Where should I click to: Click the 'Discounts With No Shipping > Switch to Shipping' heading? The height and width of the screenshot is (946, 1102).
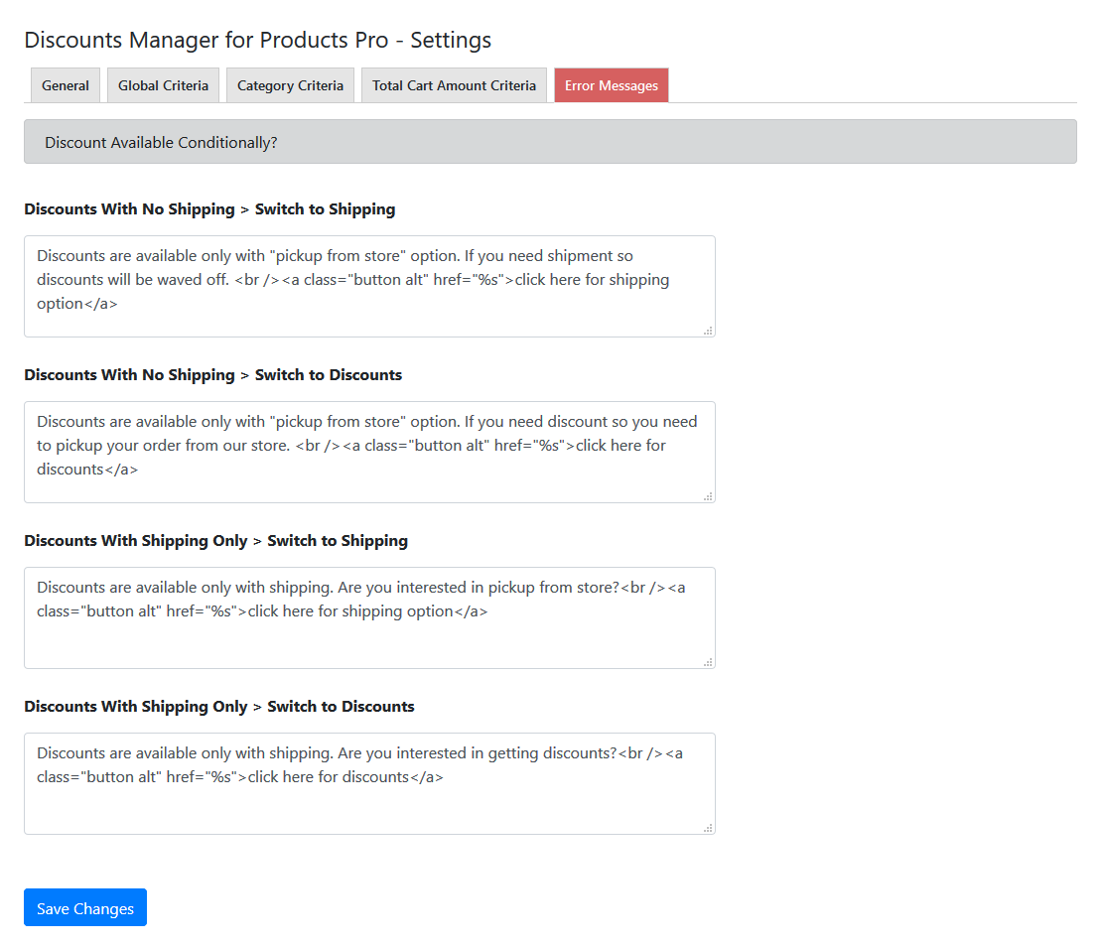pos(209,209)
